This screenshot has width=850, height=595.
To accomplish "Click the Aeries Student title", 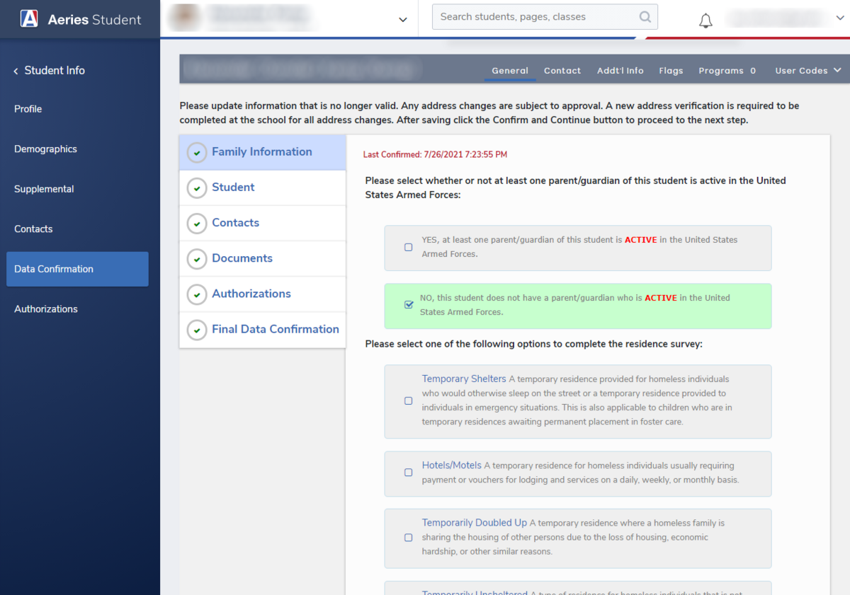I will point(95,20).
